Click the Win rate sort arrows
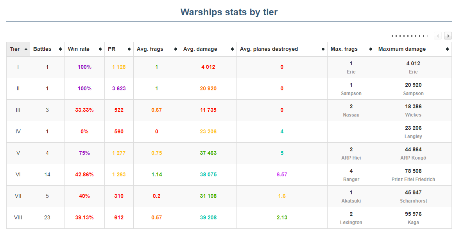The height and width of the screenshot is (235, 464). 100,49
